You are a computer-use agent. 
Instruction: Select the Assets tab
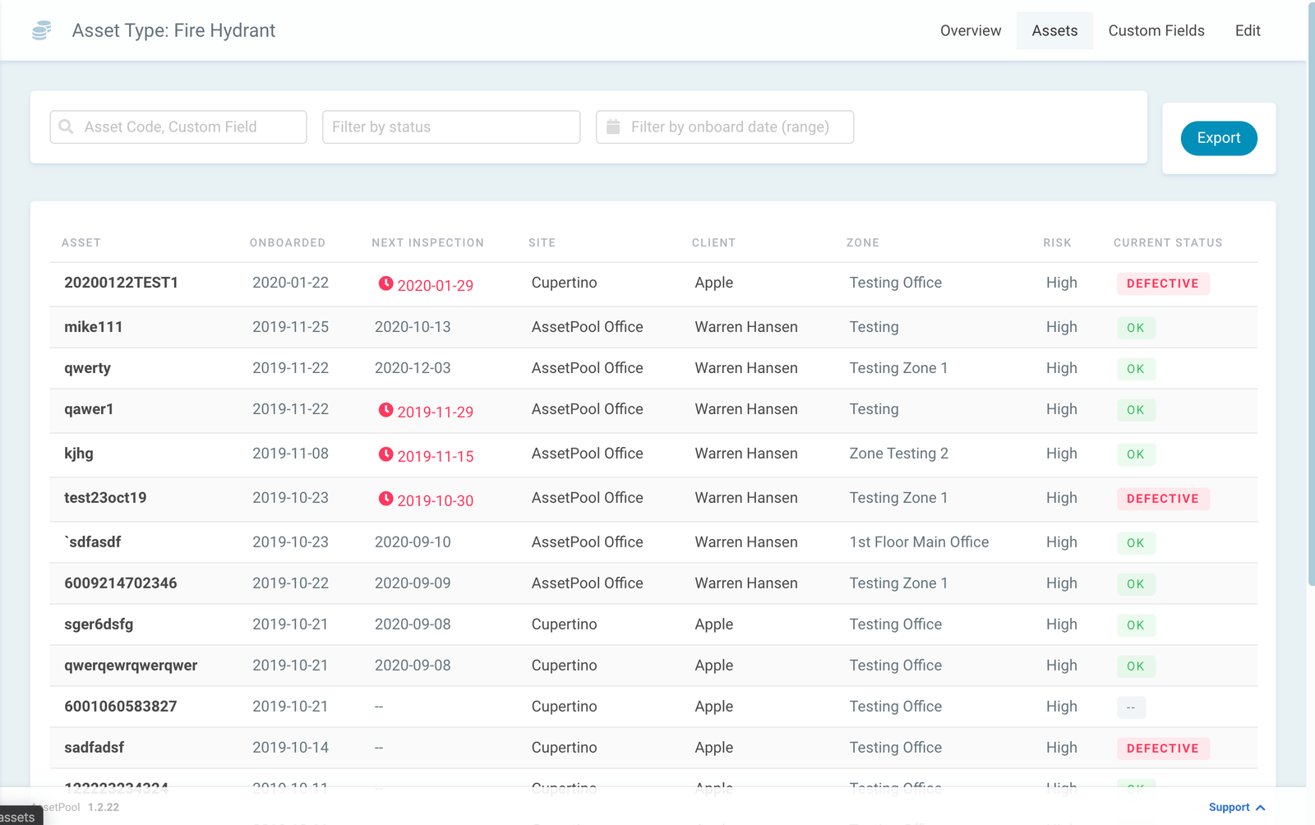coord(1054,30)
